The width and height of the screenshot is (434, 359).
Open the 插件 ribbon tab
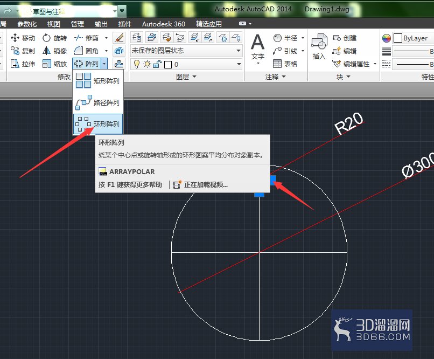pyautogui.click(x=125, y=24)
